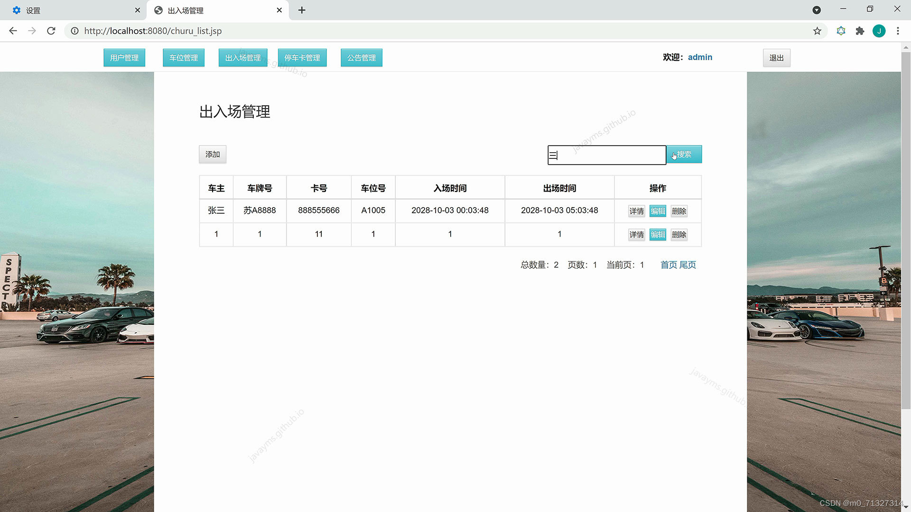
Task: Click the 车牌号 column header
Action: [260, 188]
